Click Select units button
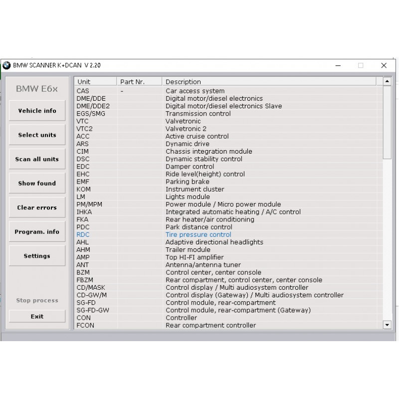Viewport: 399px width, 399px height. click(37, 135)
